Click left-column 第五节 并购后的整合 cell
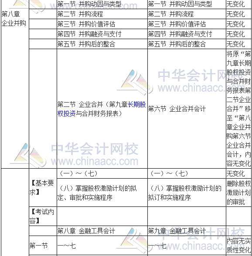Screen dimensions: 252x256 [102, 44]
